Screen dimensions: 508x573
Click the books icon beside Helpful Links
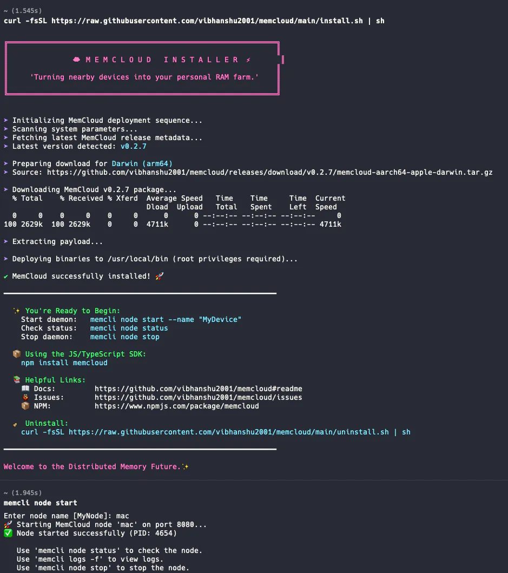point(16,380)
